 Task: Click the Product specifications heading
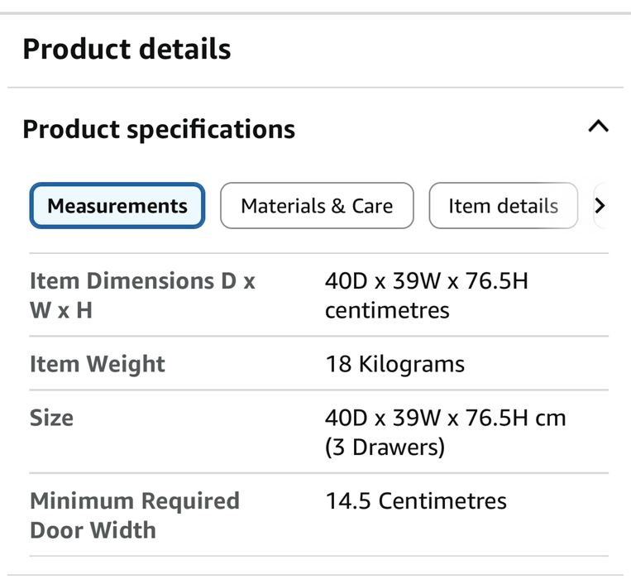pyautogui.click(x=159, y=129)
